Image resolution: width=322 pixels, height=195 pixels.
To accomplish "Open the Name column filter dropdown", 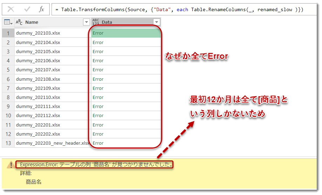I will pos(87,22).
